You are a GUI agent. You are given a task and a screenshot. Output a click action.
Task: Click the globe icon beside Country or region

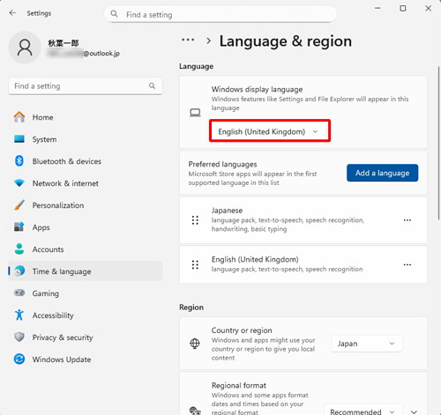195,344
